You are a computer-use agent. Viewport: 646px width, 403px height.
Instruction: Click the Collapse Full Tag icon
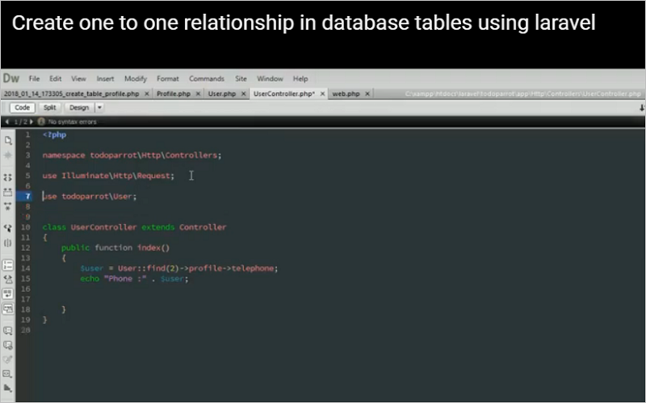[8, 177]
